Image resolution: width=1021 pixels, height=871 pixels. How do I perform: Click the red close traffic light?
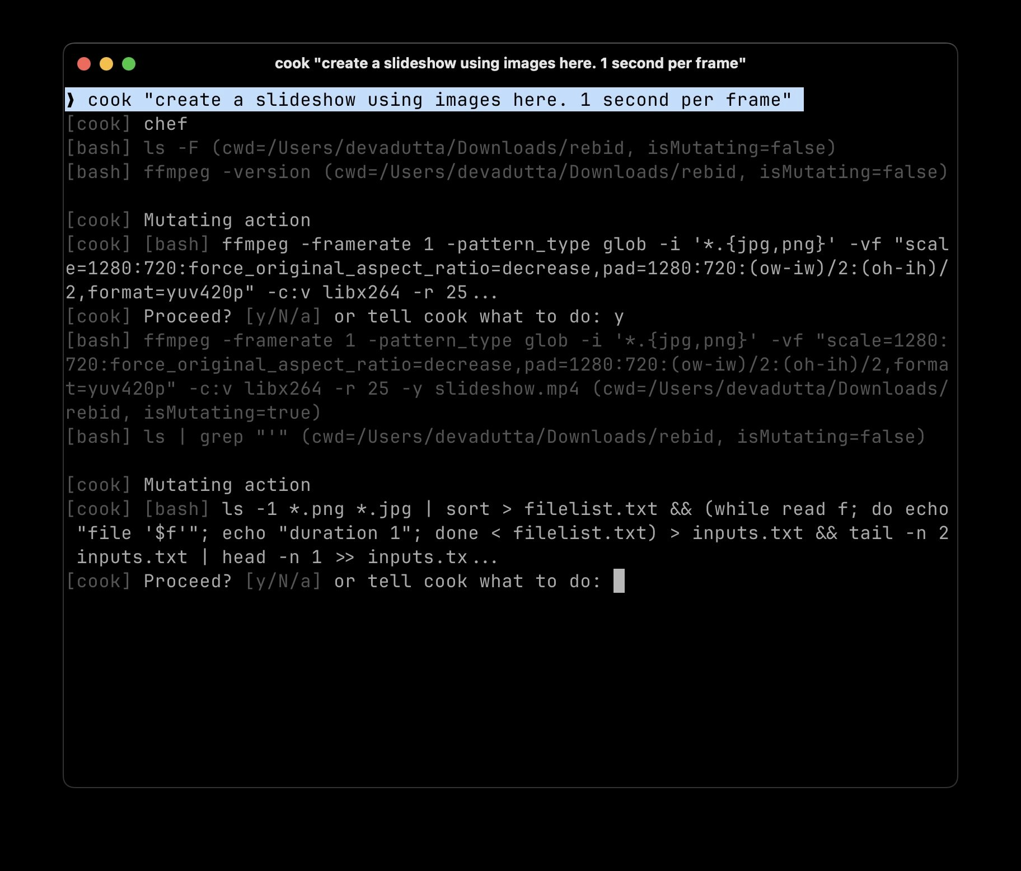85,64
